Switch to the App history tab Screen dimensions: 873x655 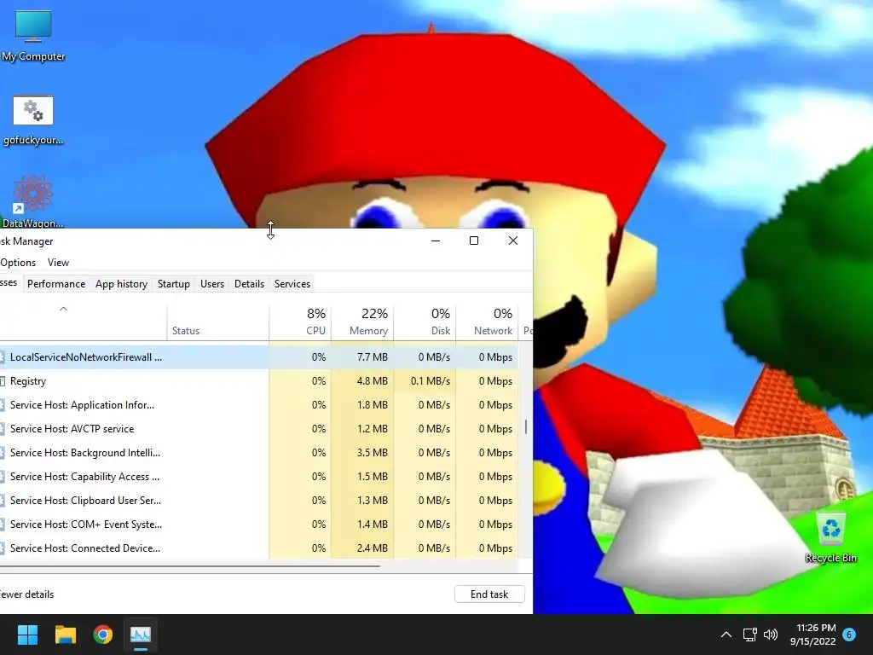121,283
